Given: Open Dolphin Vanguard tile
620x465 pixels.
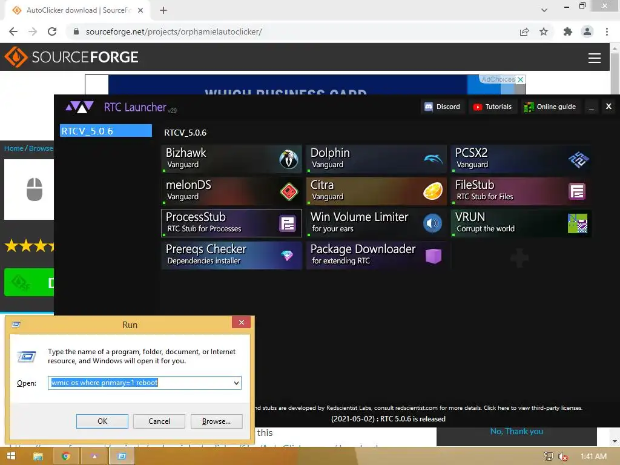Looking at the screenshot, I should (377, 159).
